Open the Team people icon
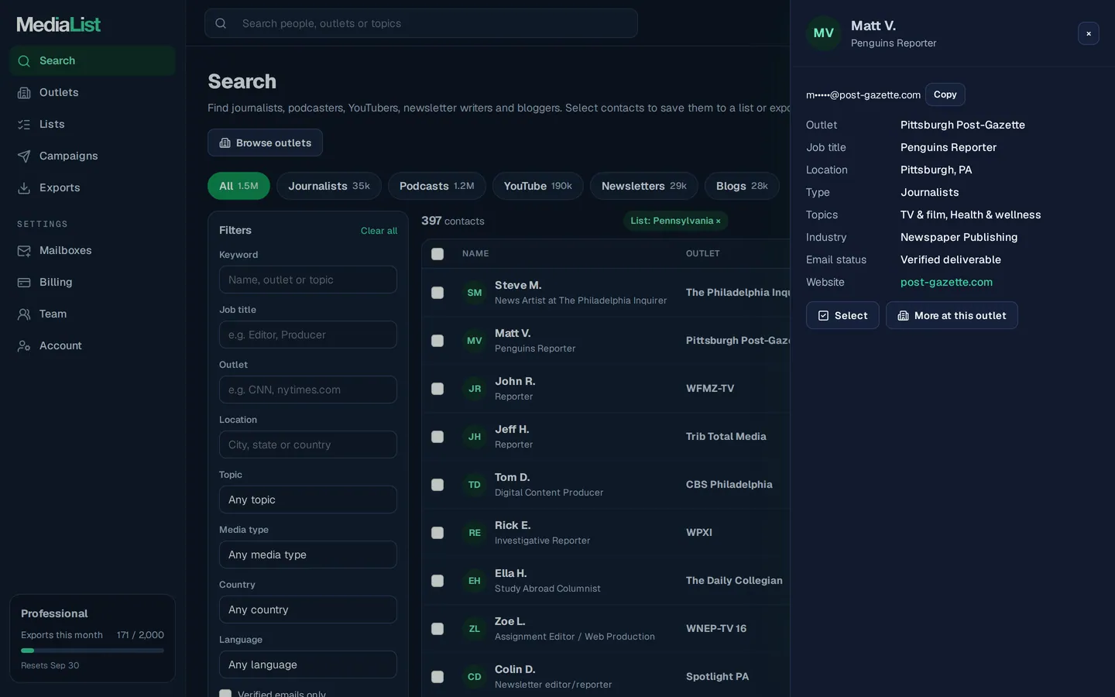This screenshot has width=1115, height=697. pyautogui.click(x=24, y=314)
